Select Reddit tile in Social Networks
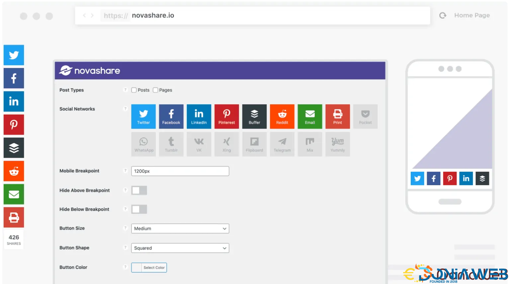510x284 pixels. [x=282, y=117]
